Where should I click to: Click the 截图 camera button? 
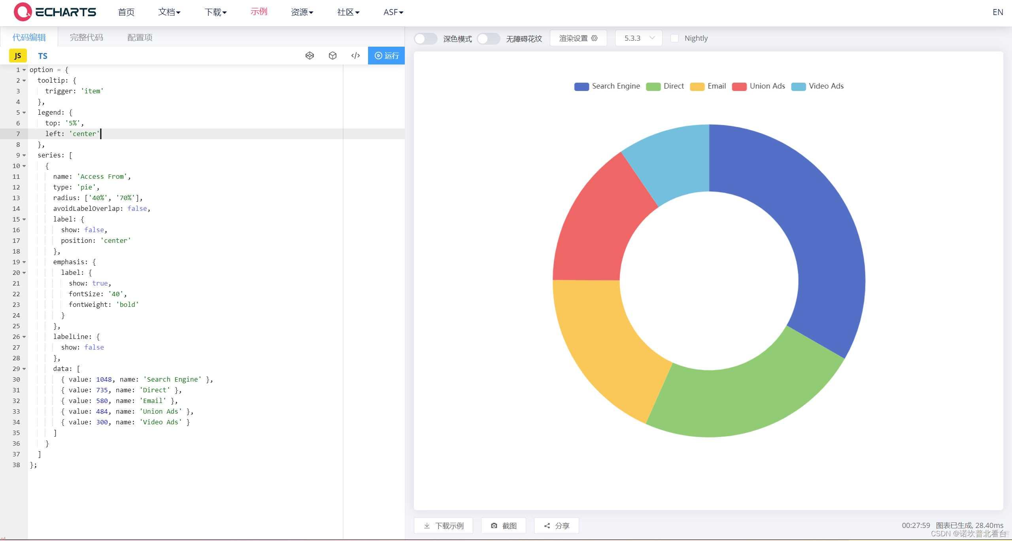point(504,526)
